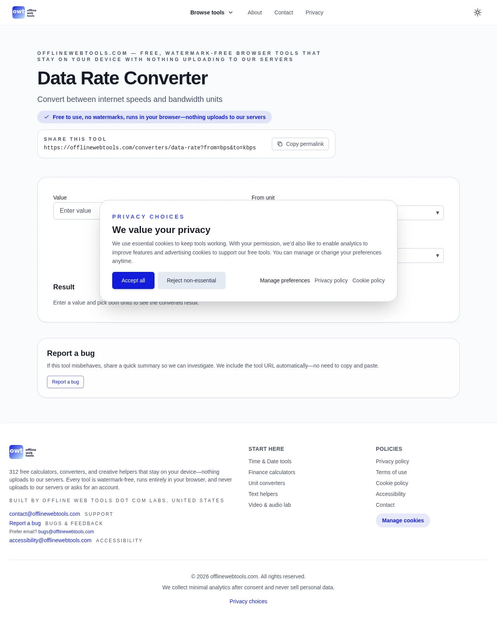Open Terms of use under Policies
The image size is (497, 627).
coord(391,472)
